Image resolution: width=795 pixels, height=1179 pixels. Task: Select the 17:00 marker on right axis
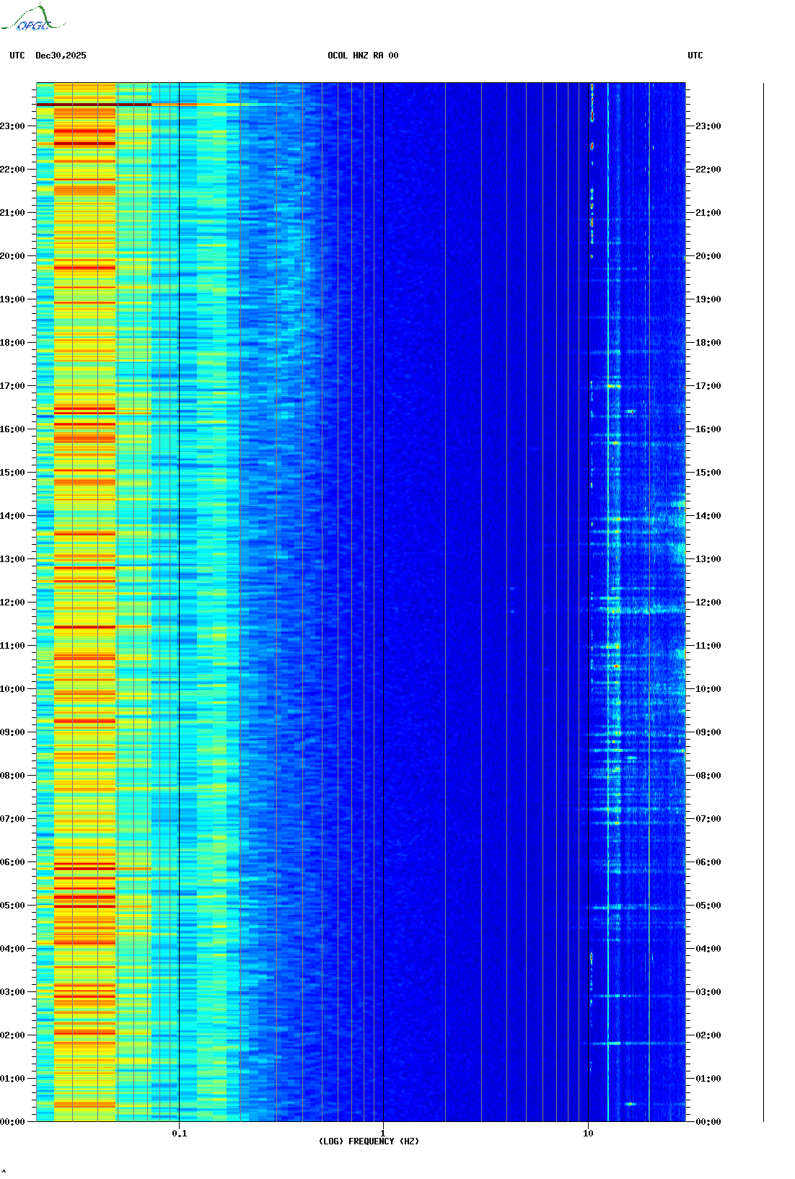(x=708, y=386)
